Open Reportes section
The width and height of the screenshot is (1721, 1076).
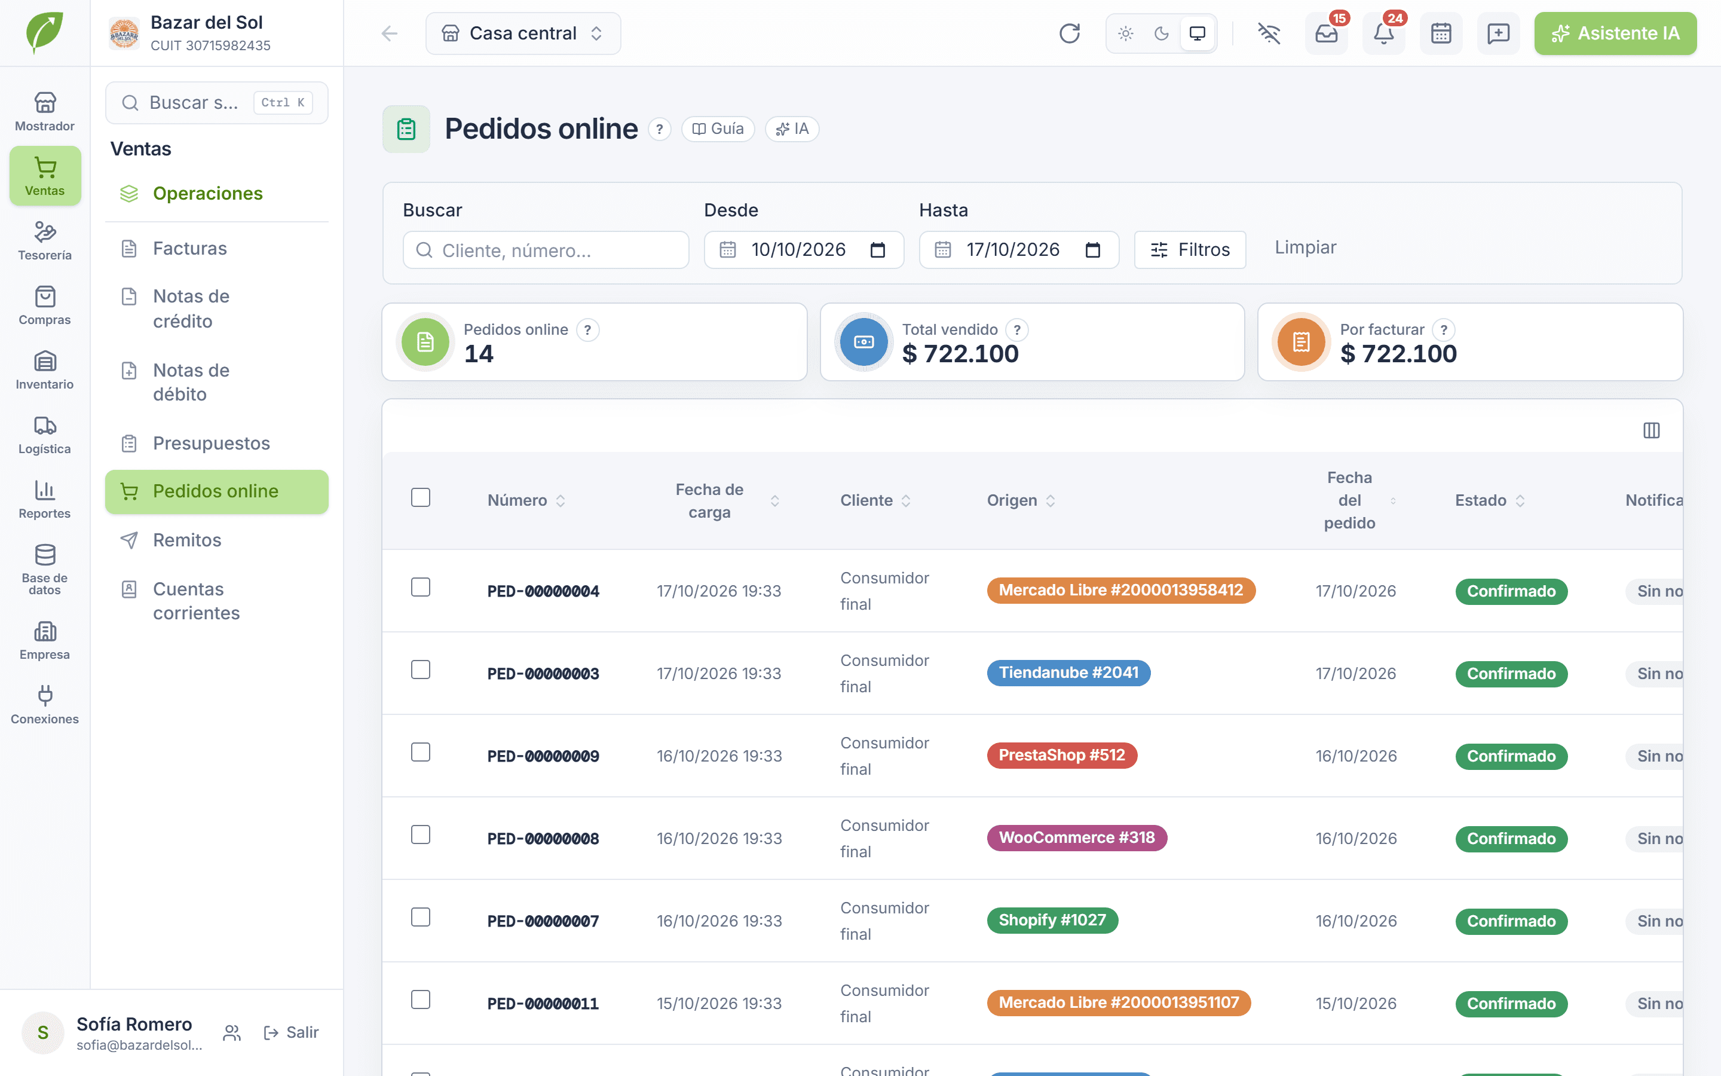tap(45, 500)
